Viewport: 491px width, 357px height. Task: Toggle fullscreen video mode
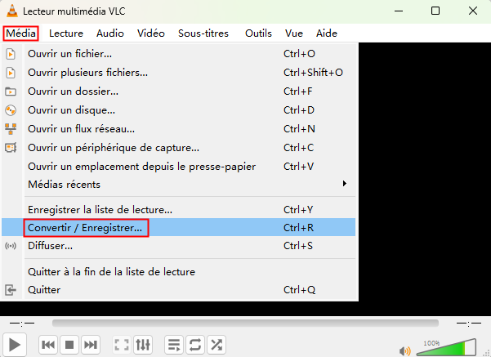(x=122, y=345)
